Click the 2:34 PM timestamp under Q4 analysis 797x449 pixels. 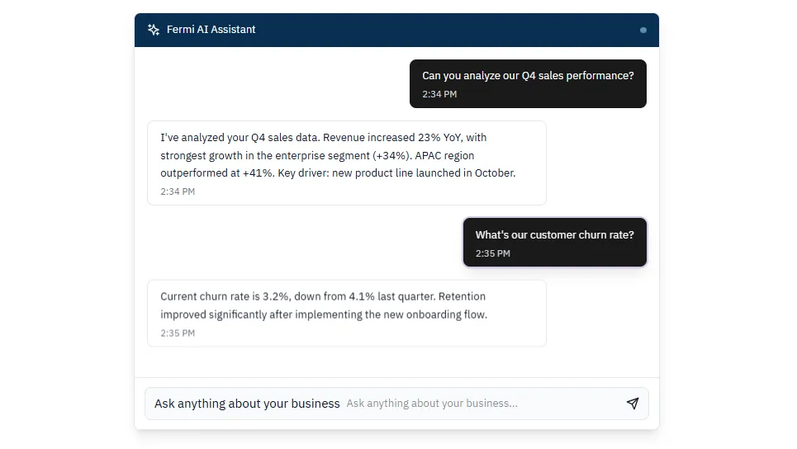[178, 191]
